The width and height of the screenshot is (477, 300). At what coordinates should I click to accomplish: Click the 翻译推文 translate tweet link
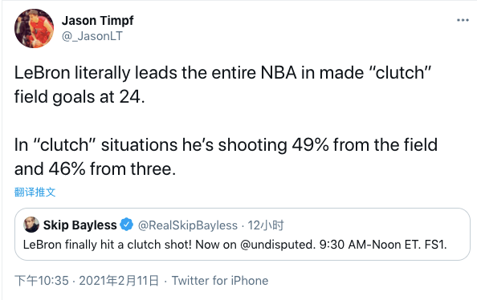(35, 192)
